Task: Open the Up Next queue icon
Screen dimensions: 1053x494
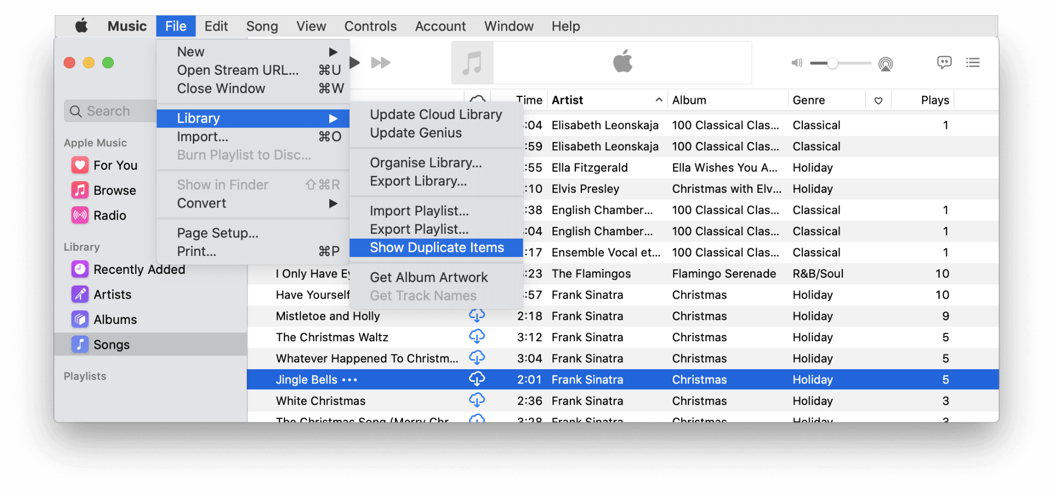Action: point(973,62)
